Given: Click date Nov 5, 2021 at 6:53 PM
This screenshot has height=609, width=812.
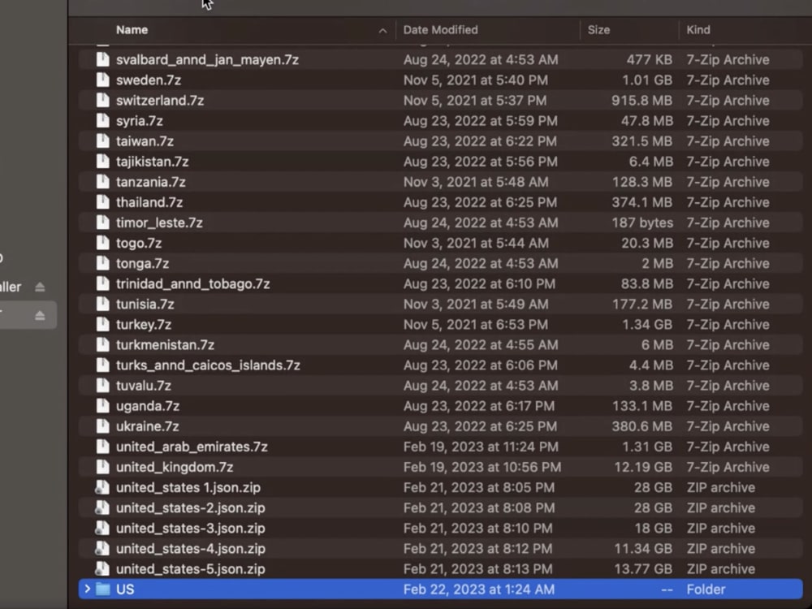Looking at the screenshot, I should tap(475, 324).
